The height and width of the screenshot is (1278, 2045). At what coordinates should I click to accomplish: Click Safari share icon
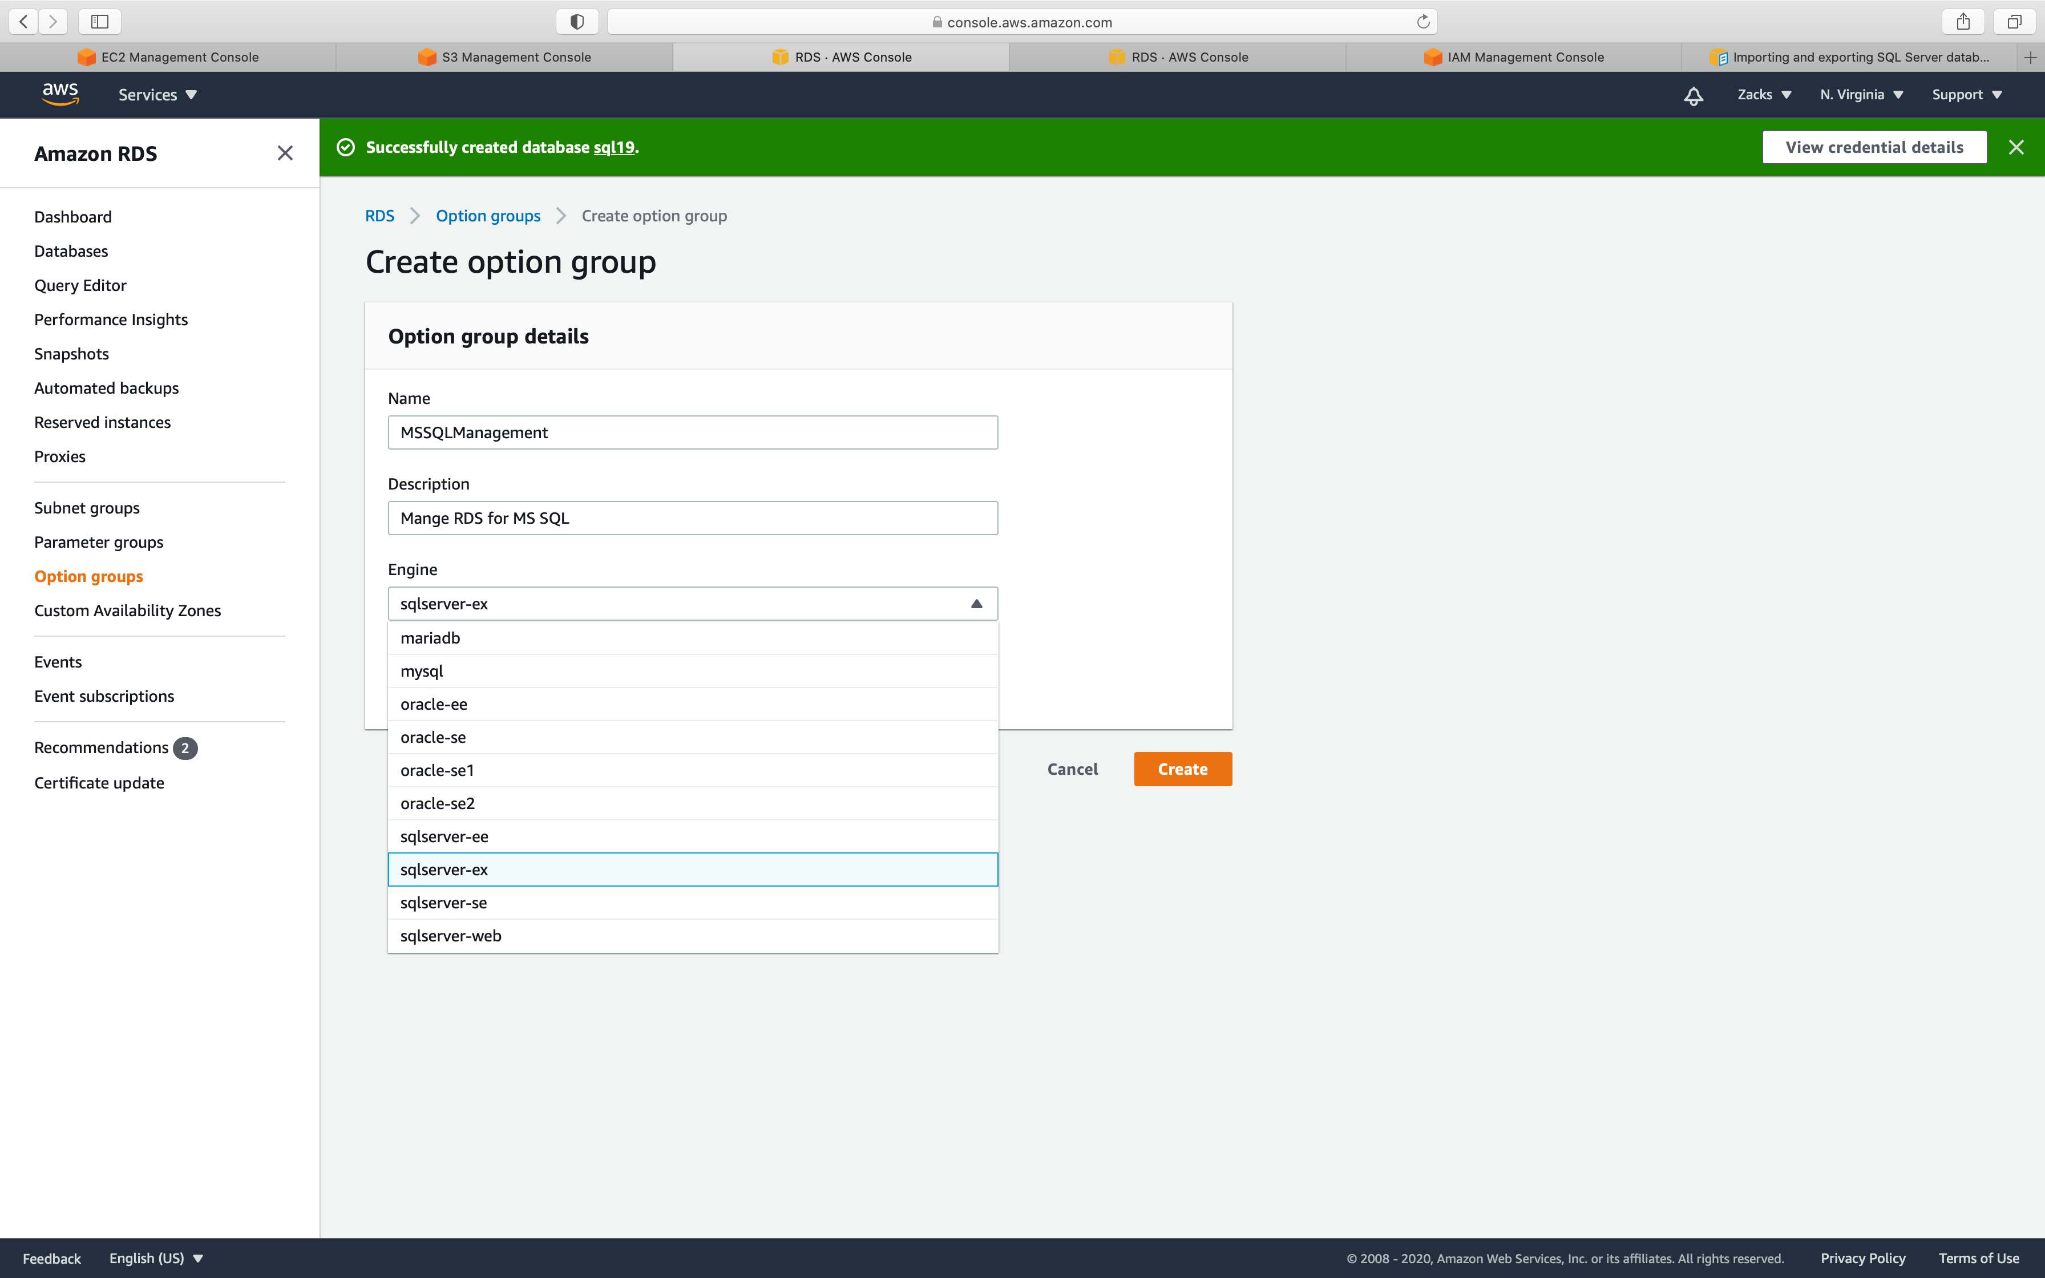(x=1962, y=22)
